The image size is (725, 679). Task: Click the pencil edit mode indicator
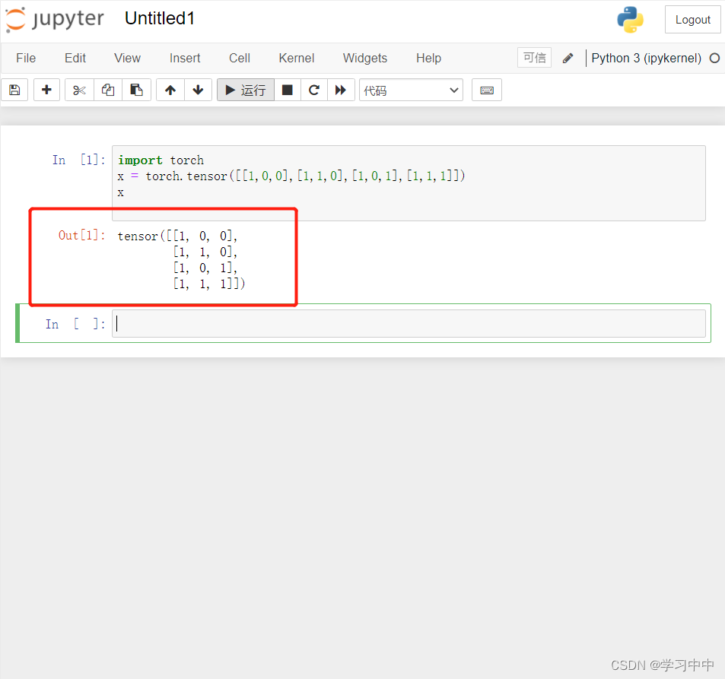point(567,57)
